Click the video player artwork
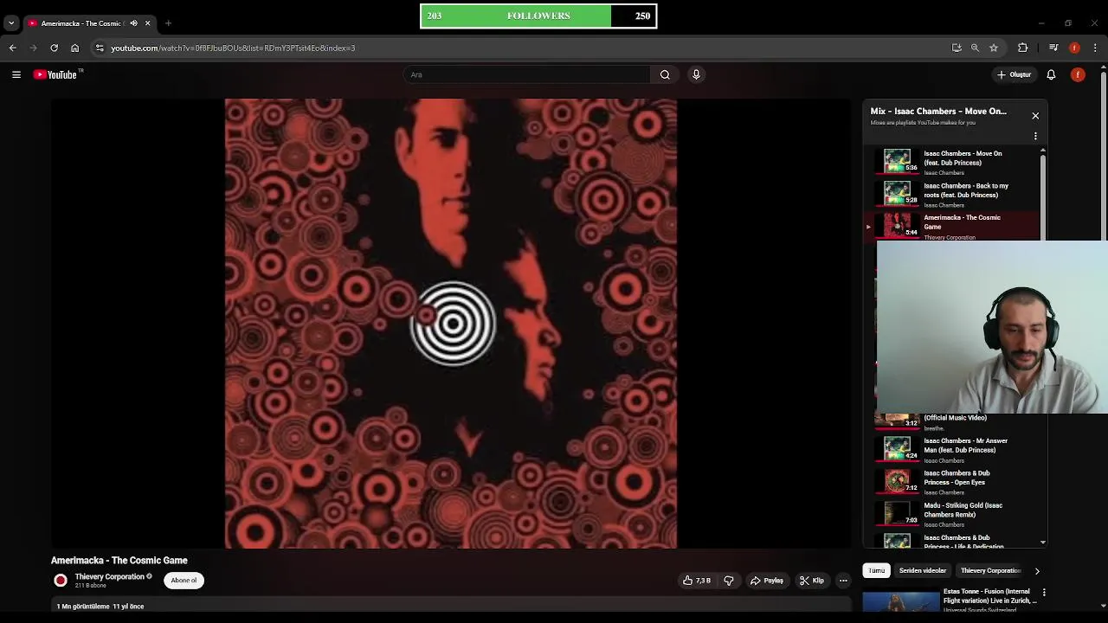The height and width of the screenshot is (623, 1108). click(451, 323)
